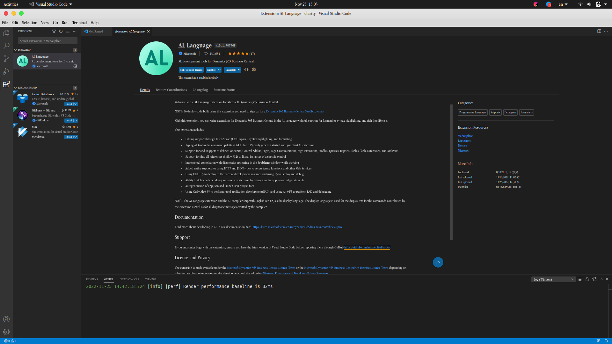Collapse the RECOMMENDED extensions section

click(15, 88)
